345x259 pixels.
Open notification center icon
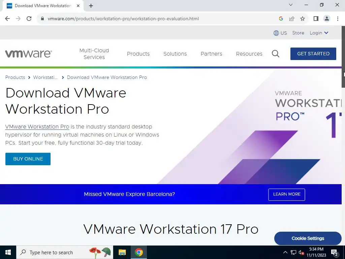click(x=335, y=253)
